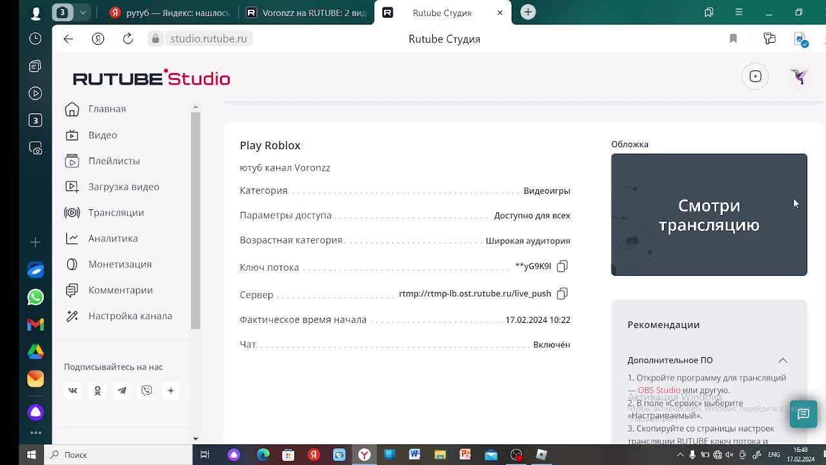Open the Odnoklassniki social link
The width and height of the screenshot is (826, 465).
tap(97, 390)
